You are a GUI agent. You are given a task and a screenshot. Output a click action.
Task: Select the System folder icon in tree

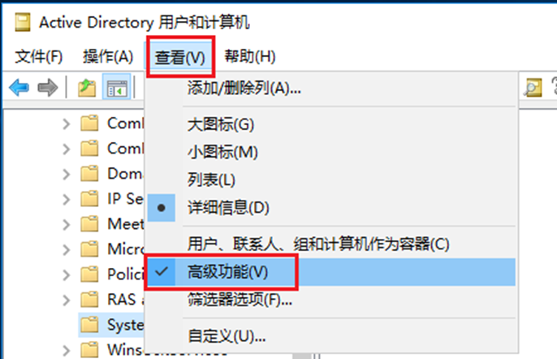(89, 325)
